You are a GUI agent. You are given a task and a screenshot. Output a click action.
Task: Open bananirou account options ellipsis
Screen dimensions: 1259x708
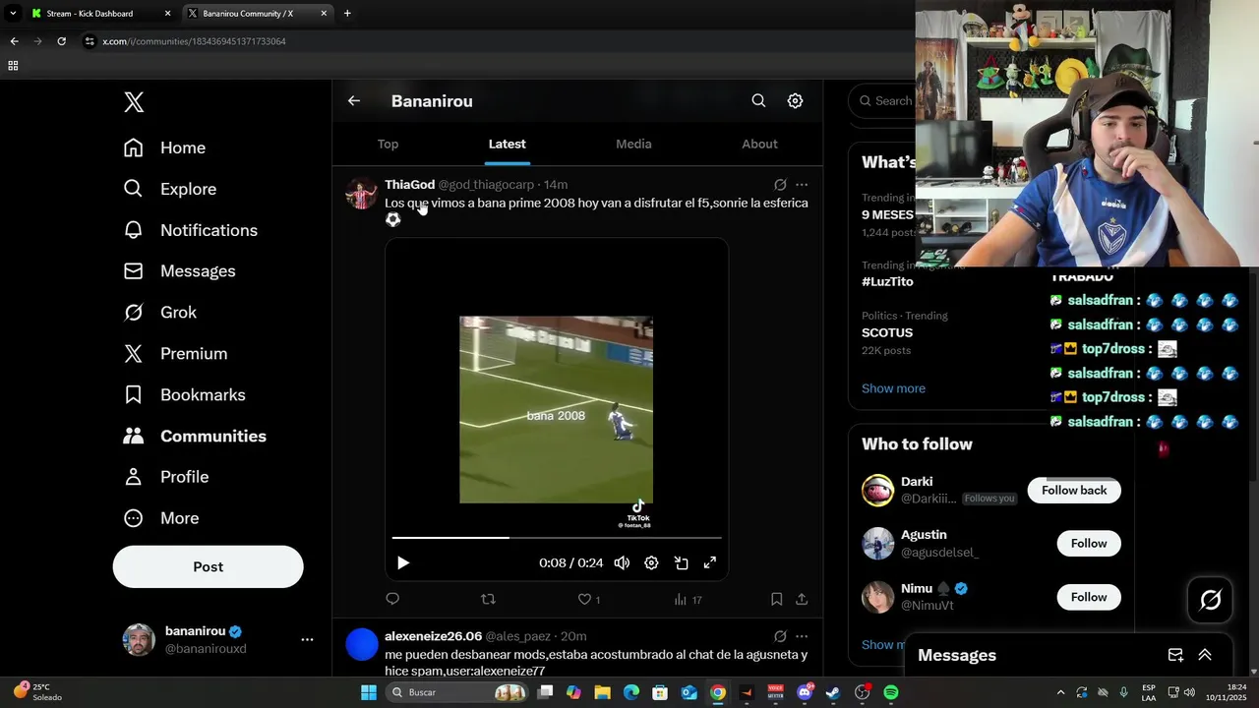[307, 639]
